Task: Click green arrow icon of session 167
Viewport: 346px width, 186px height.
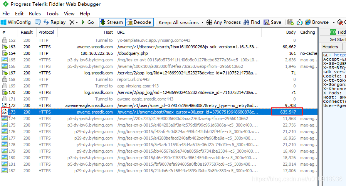Action: pyautogui.click(x=5, y=73)
